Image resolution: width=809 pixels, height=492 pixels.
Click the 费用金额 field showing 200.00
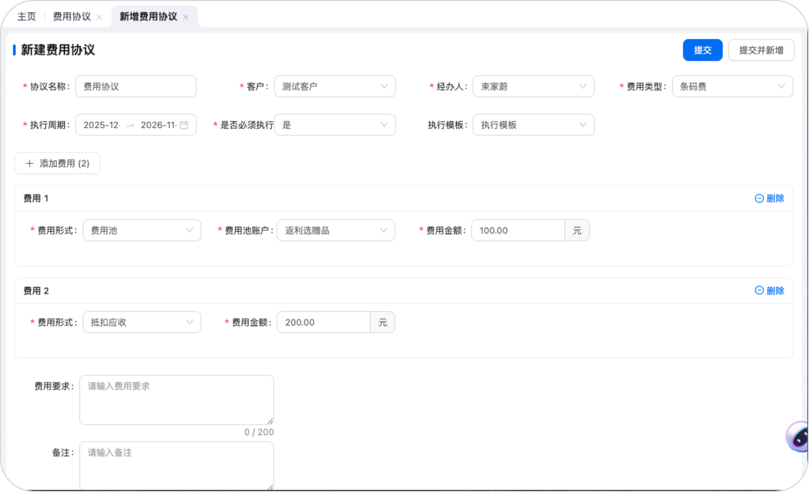point(324,322)
